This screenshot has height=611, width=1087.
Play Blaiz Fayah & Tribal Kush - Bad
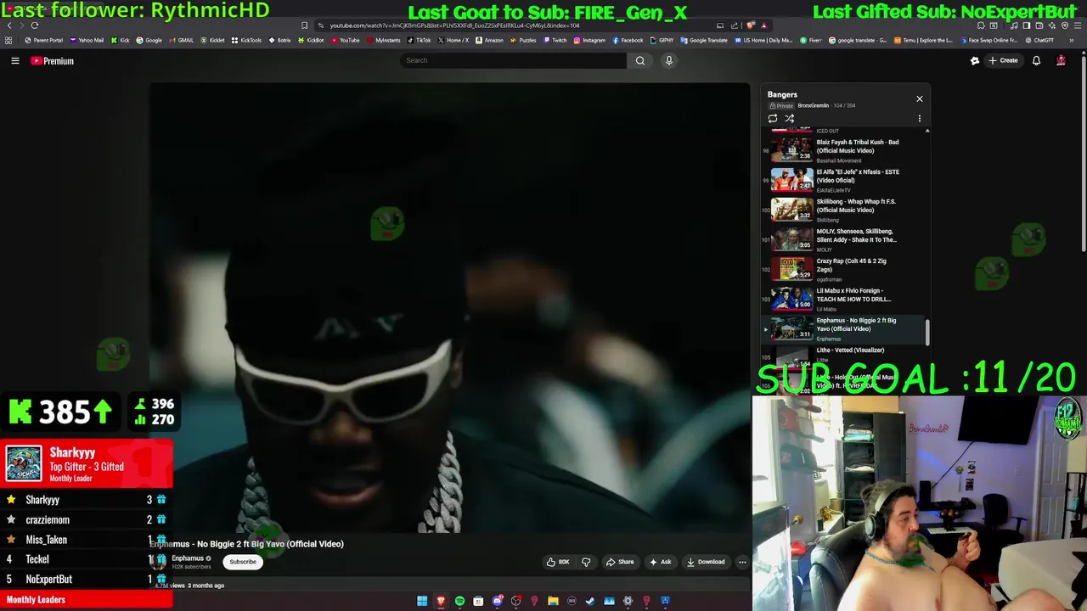tap(844, 150)
